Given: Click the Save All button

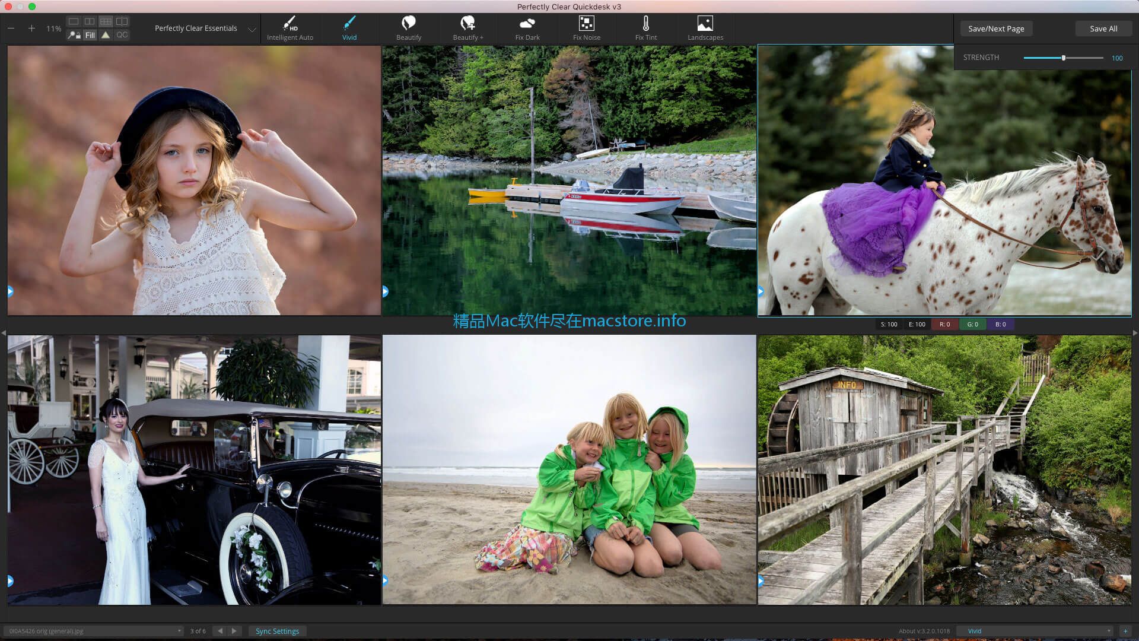Looking at the screenshot, I should tap(1103, 28).
